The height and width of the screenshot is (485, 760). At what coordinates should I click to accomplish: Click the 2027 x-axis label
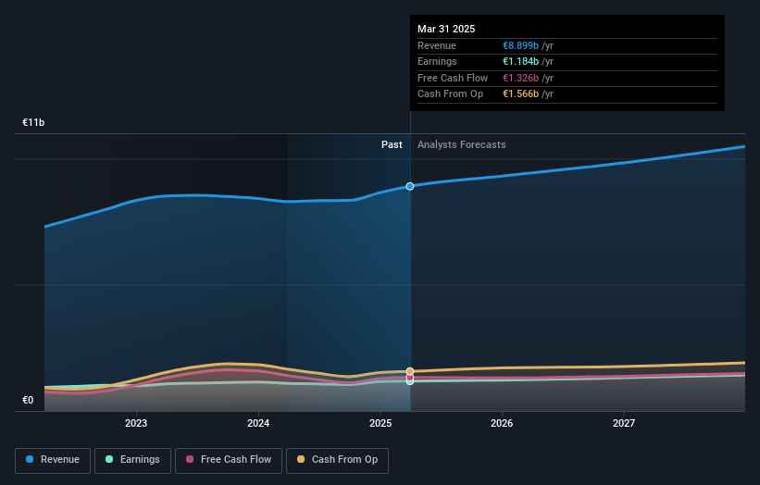[x=624, y=424]
